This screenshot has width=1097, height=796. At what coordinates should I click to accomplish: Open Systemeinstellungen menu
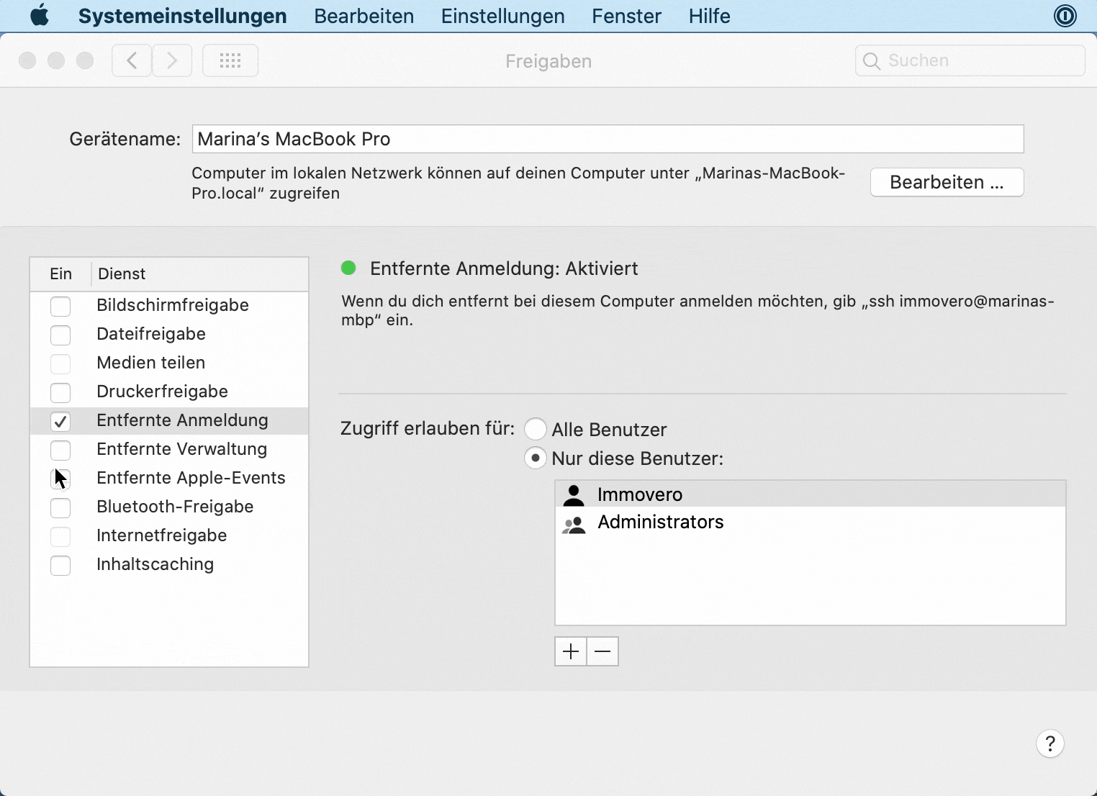point(182,16)
